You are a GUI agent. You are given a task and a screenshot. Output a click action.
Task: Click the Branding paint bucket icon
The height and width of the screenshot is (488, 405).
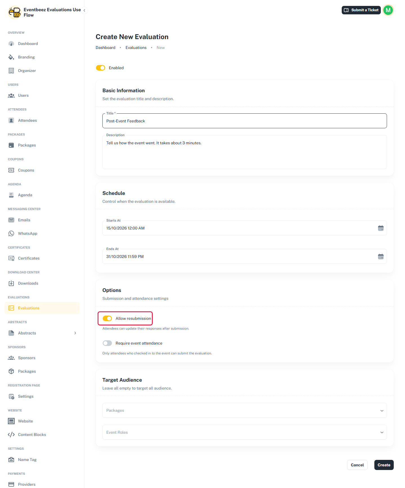coord(11,57)
